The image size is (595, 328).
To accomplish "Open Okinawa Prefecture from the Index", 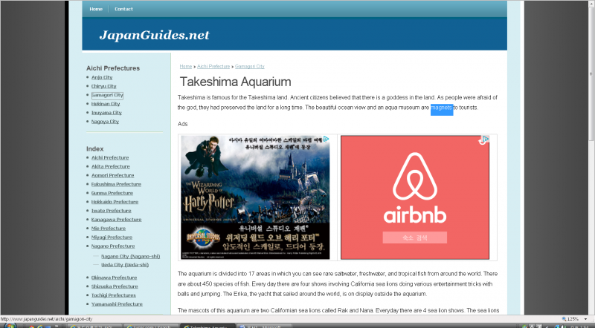I will [x=115, y=278].
